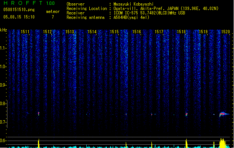The height and width of the screenshot is (148, 234).
Task: Click the widest yellow intensity bar near 1520
Action: click(x=222, y=143)
